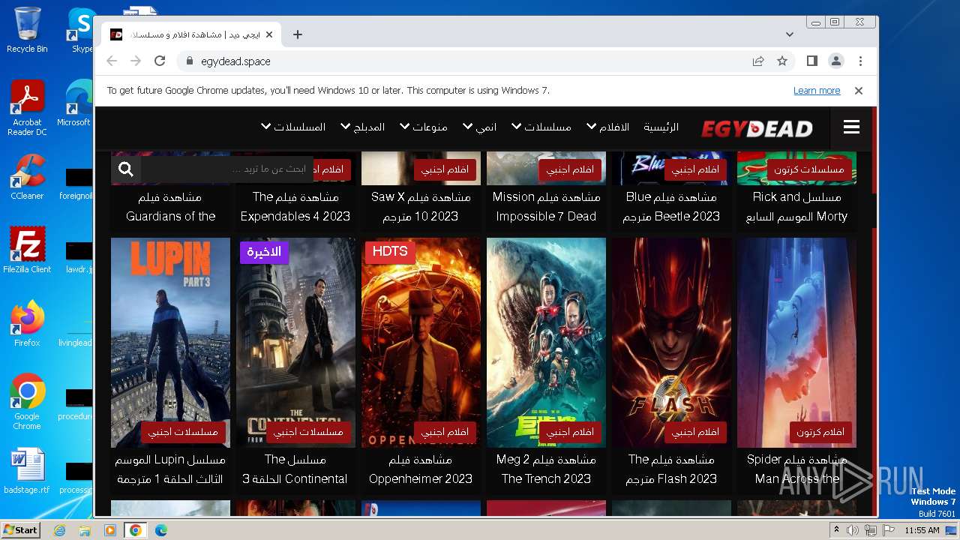
Task: Open Chrome profile avatar
Action: [x=836, y=61]
